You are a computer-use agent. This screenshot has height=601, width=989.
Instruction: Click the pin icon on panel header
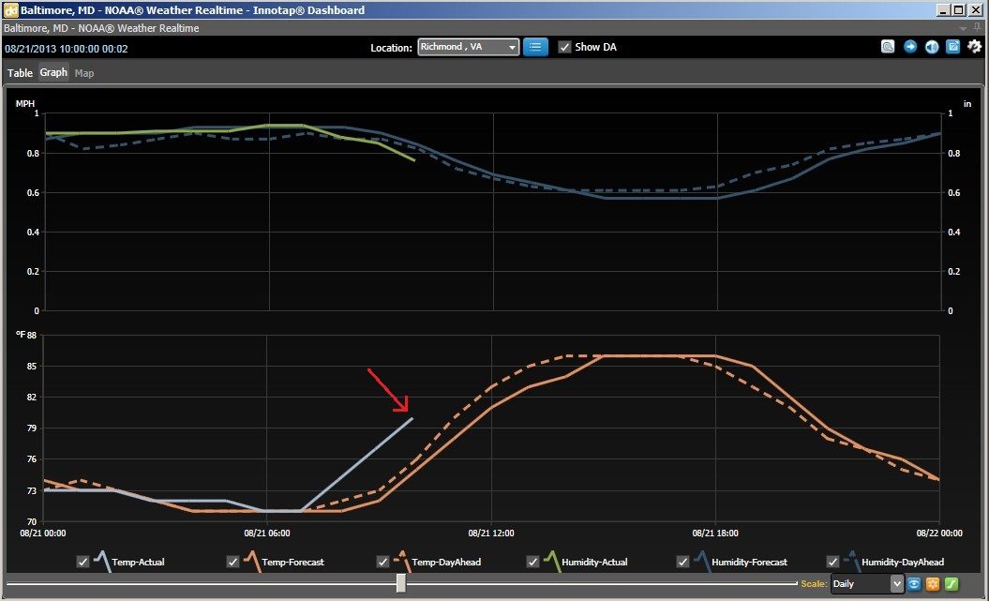click(977, 28)
